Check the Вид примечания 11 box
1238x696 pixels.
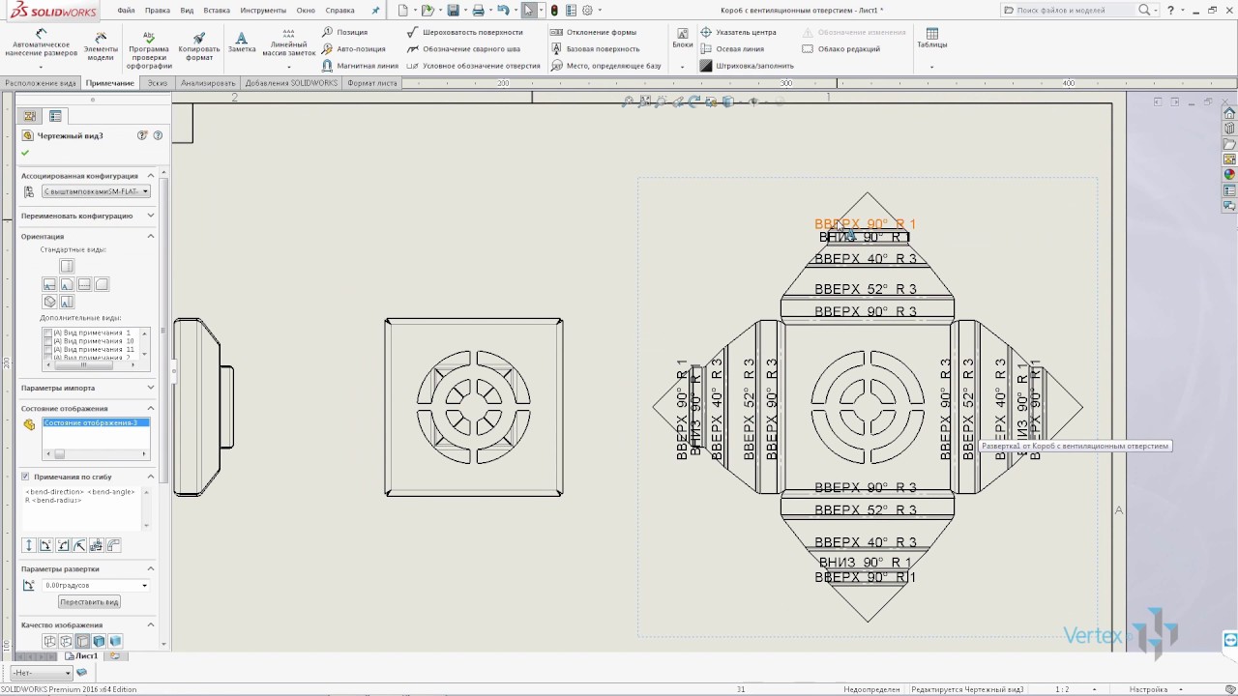click(47, 349)
